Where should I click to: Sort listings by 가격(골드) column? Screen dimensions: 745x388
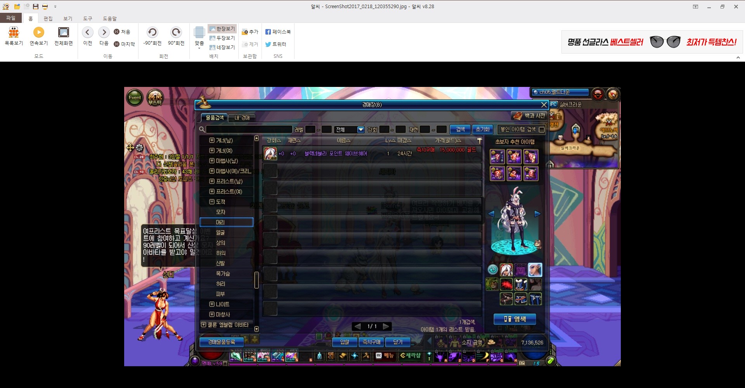pyautogui.click(x=447, y=140)
